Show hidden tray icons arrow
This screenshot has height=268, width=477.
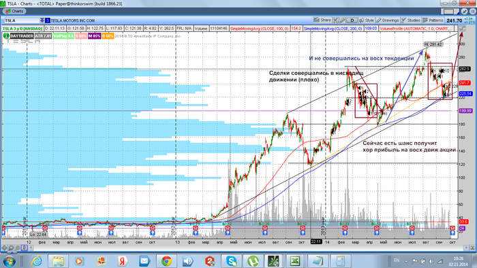(406, 261)
